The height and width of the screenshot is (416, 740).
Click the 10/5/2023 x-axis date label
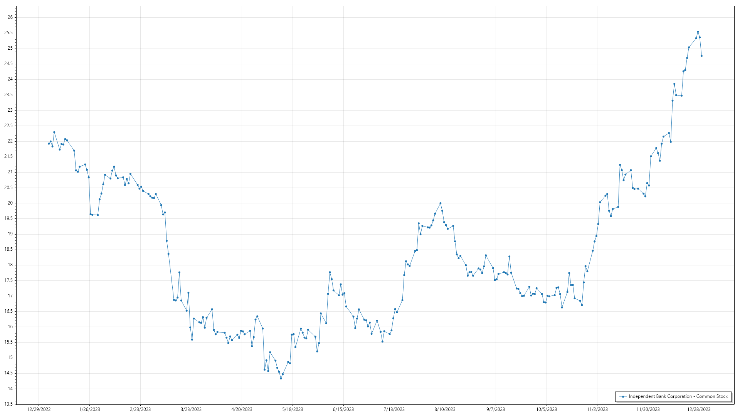point(547,409)
